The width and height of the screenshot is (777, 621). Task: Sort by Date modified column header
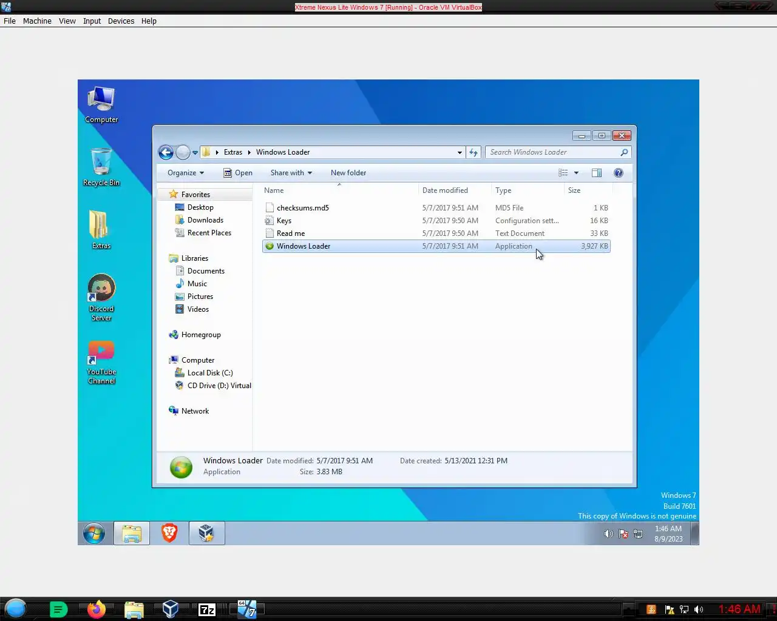pos(455,190)
